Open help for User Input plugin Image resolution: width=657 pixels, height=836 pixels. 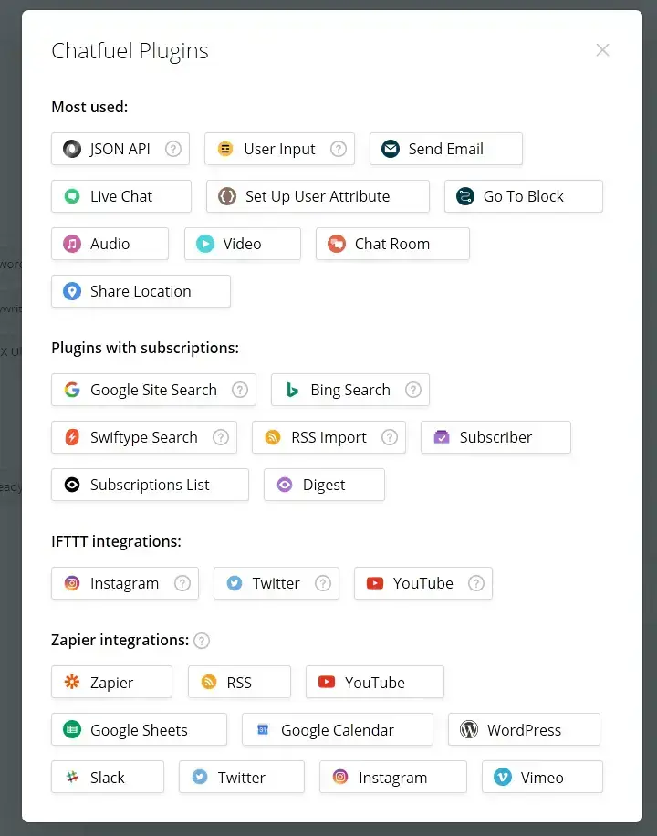point(339,149)
